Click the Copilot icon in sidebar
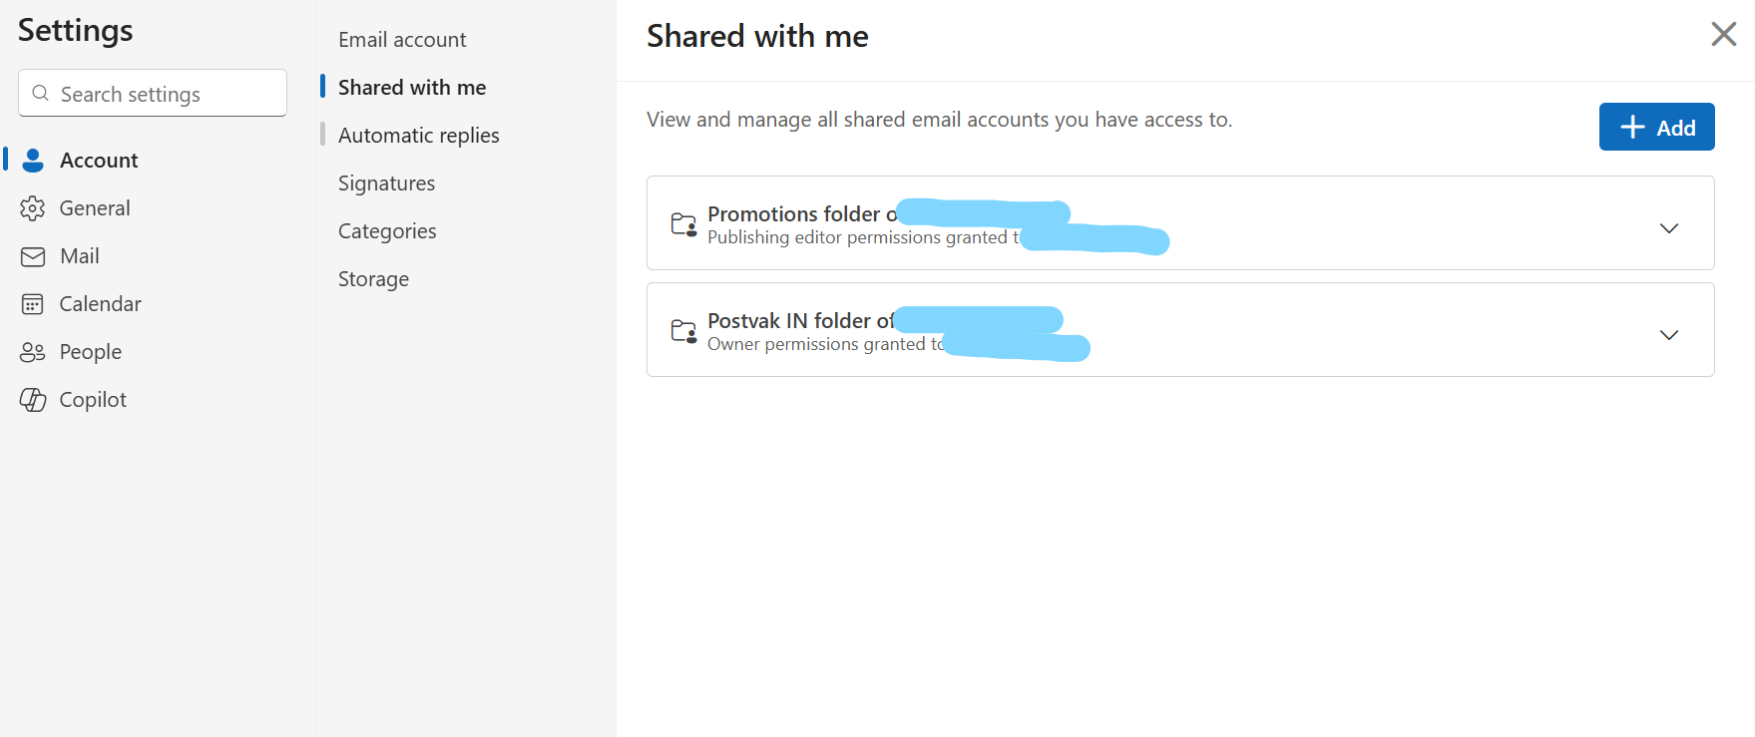The height and width of the screenshot is (737, 1755). [x=33, y=400]
